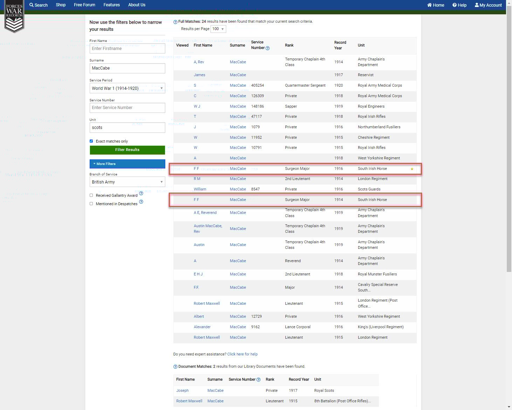Click the Forces War Records logo
512x410 pixels.
[14, 16]
